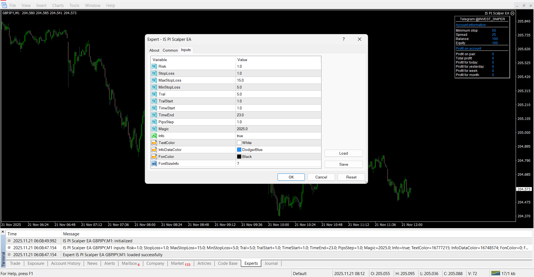Click the IS PI Scalper EA smiley icon
This screenshot has height=277, width=534.
[x=512, y=13]
